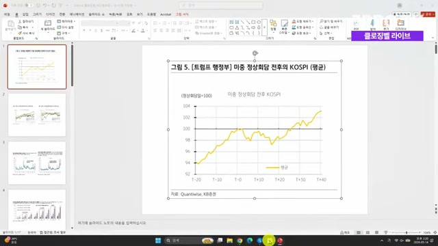Click the Find and Replace magnifier icon
The image size is (438, 246).
point(322,21)
